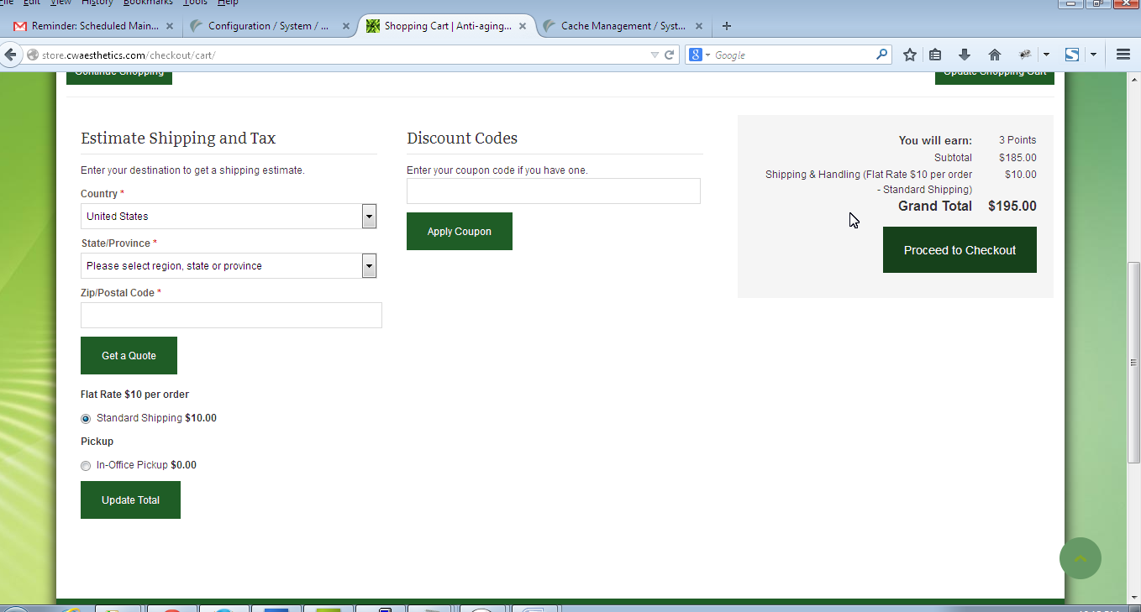Click 'Enter your coupon code if you have one.' text

click(x=497, y=170)
